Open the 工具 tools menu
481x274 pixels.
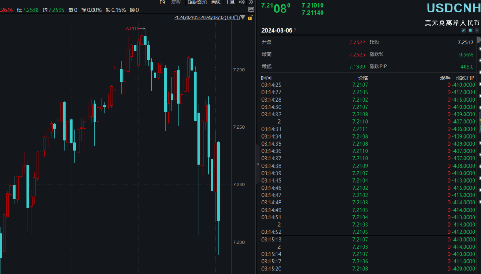click(230, 2)
